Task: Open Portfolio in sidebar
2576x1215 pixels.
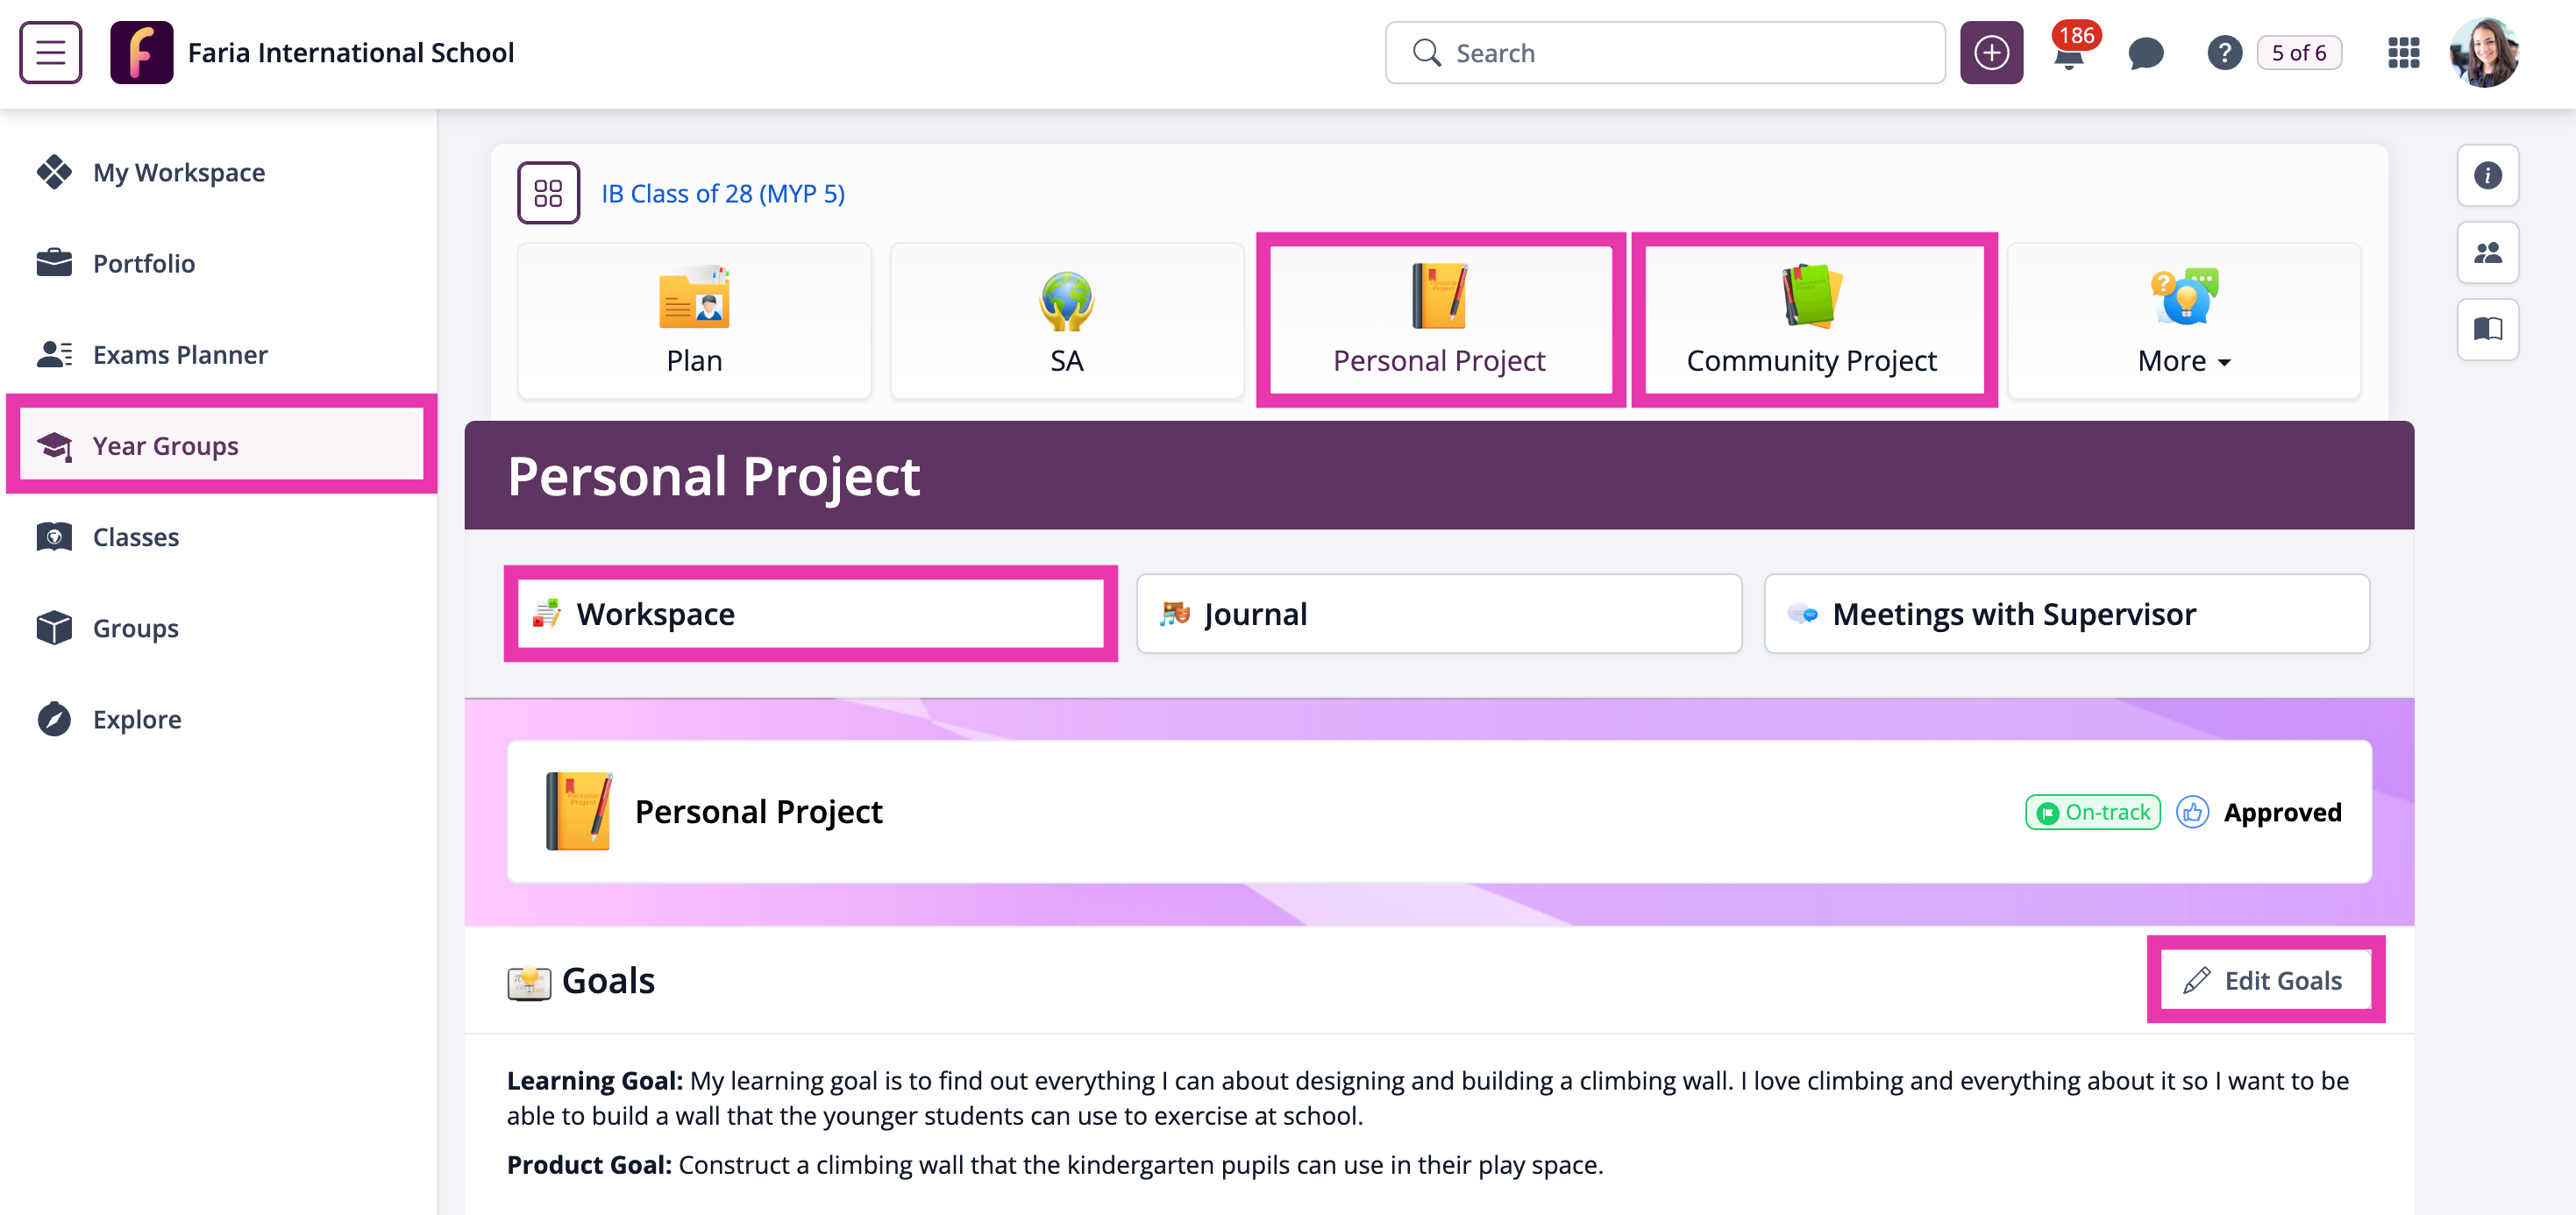Action: [x=220, y=263]
